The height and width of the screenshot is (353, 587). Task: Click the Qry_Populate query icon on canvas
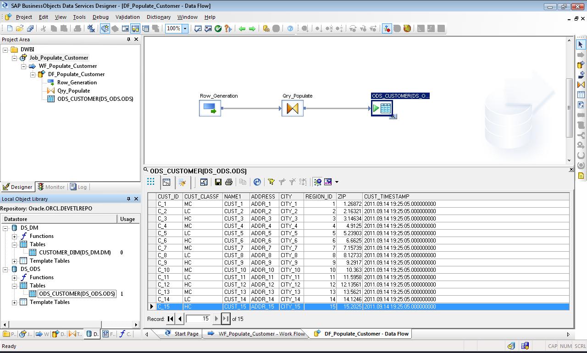pyautogui.click(x=293, y=109)
